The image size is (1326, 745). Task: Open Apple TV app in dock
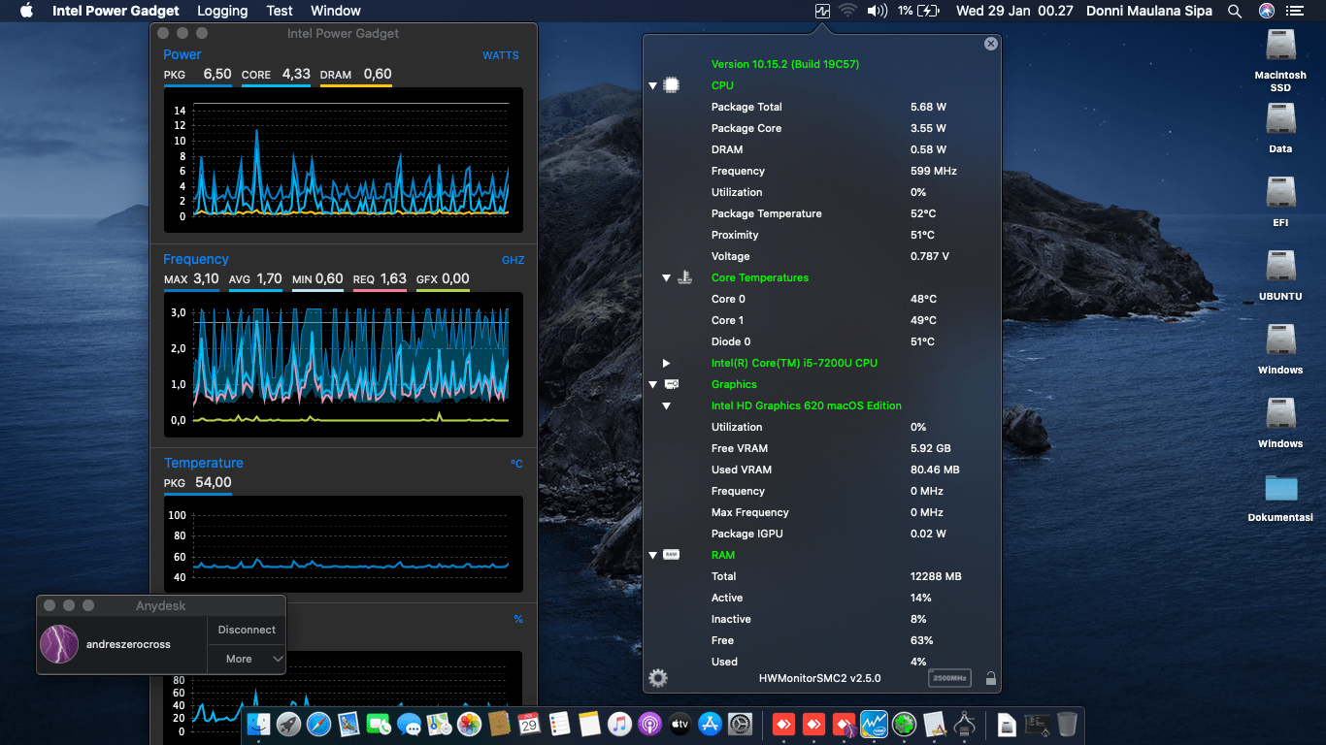680,724
